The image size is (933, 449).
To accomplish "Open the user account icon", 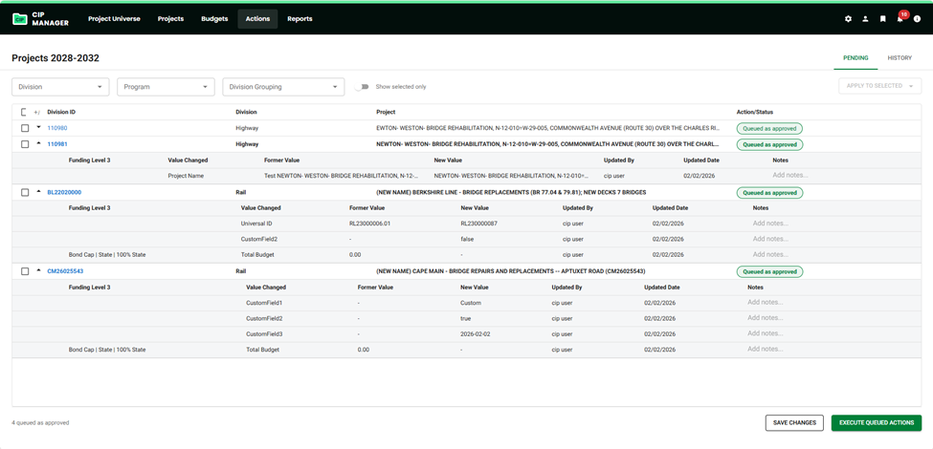I will [x=865, y=19].
